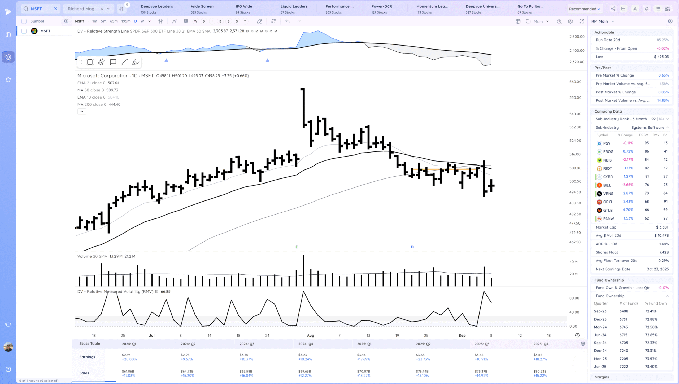Click the chart panel layout icon
The width and height of the screenshot is (679, 384).
click(518, 21)
